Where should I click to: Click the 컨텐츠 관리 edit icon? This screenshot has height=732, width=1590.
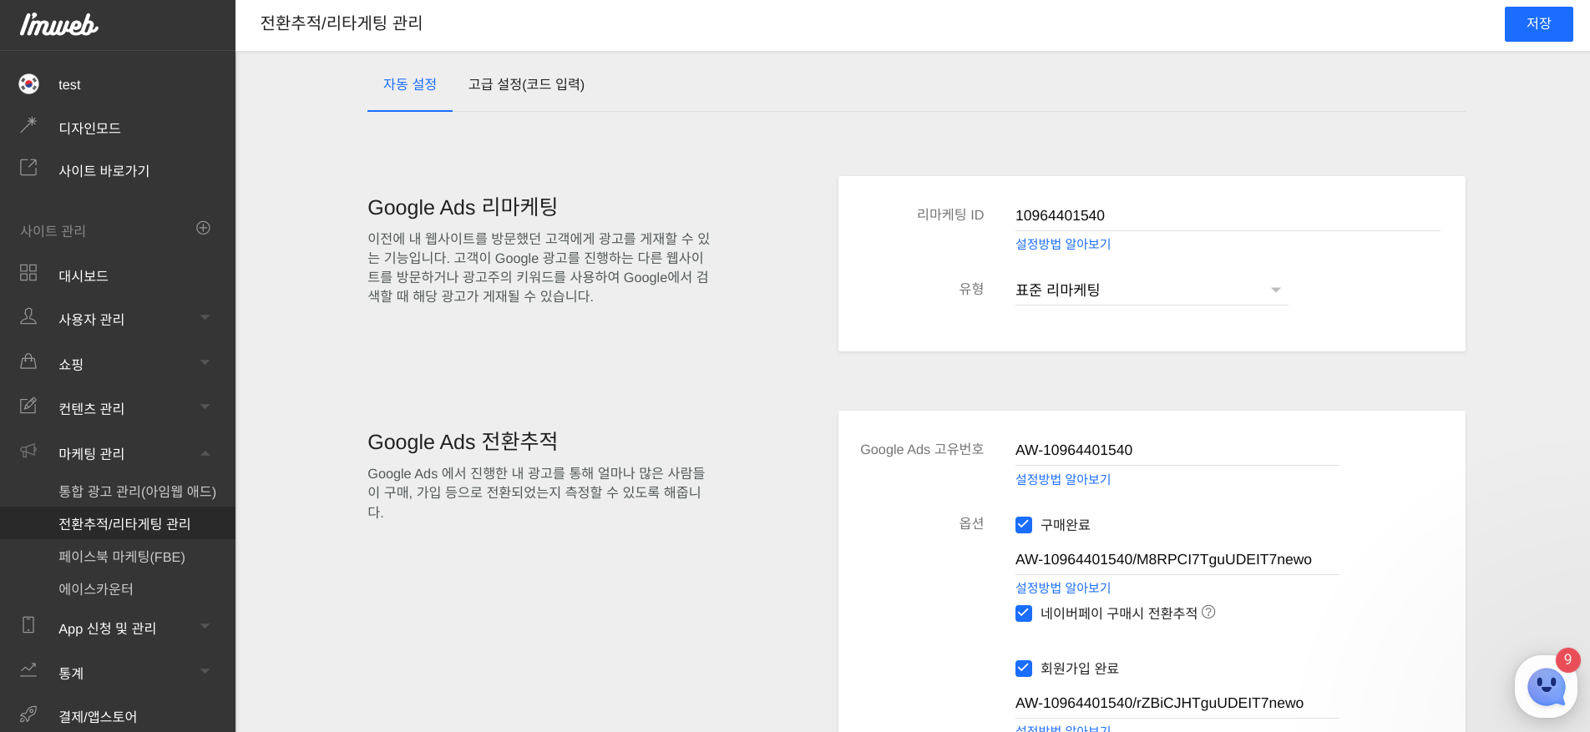[x=28, y=406]
